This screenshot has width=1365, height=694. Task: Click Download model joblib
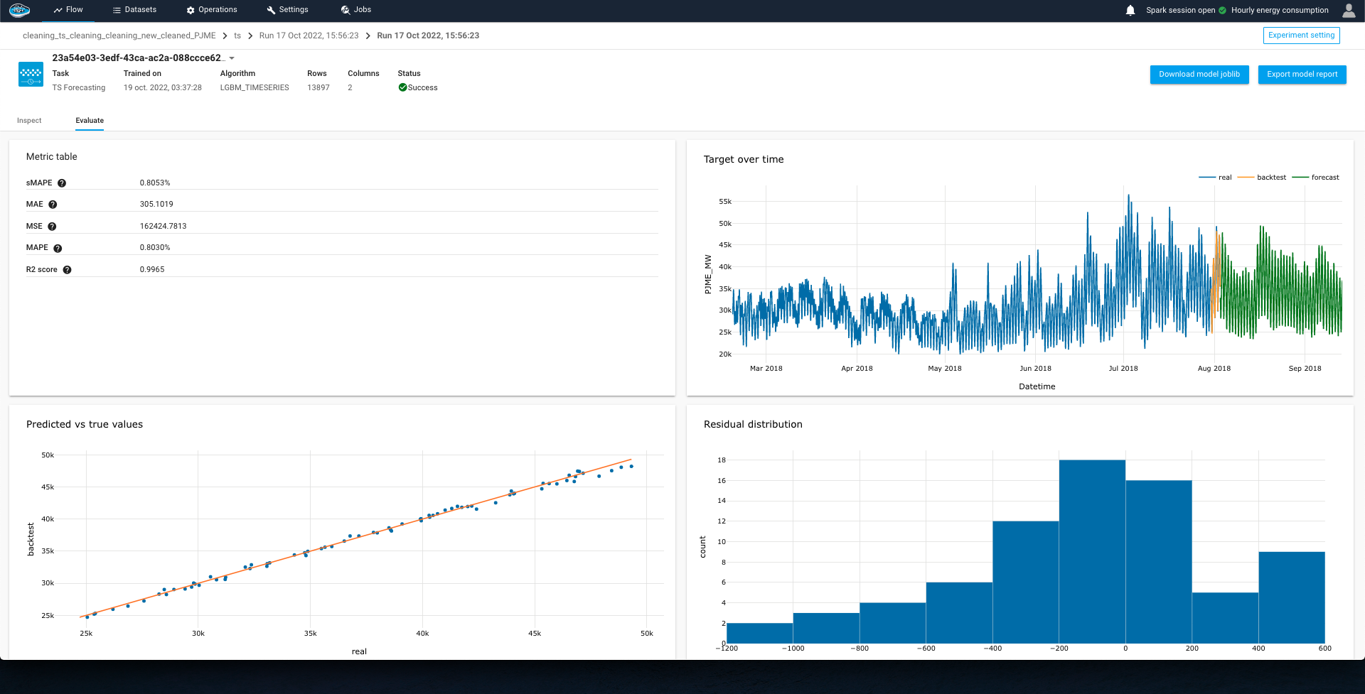pyautogui.click(x=1199, y=75)
